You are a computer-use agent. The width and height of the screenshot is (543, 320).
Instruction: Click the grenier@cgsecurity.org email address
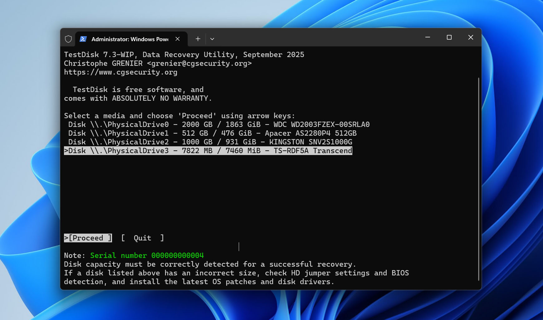(x=199, y=63)
